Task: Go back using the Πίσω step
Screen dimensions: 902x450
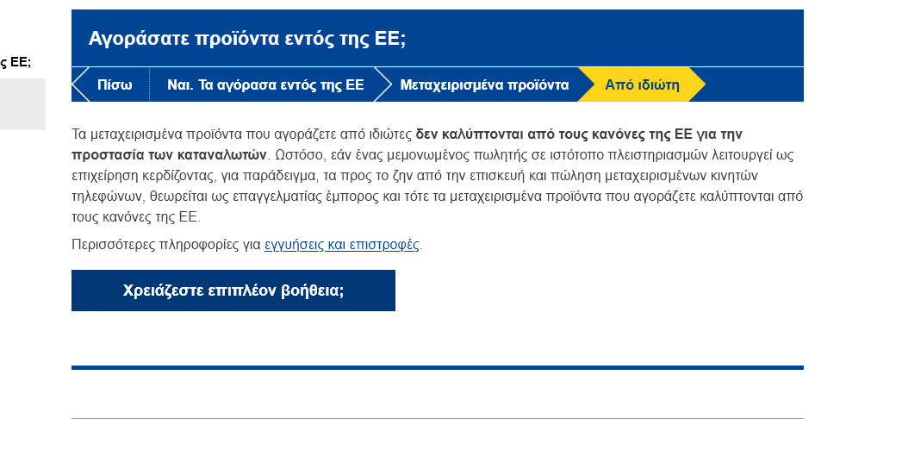Action: tap(115, 85)
